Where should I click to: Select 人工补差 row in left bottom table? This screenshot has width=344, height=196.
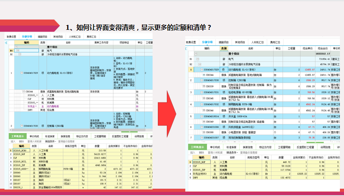click(81, 151)
